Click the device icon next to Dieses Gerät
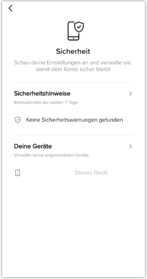Image resolution: width=147 pixels, height=279 pixels. click(17, 173)
